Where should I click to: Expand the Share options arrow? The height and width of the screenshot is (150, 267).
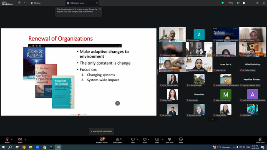[x=162, y=139]
